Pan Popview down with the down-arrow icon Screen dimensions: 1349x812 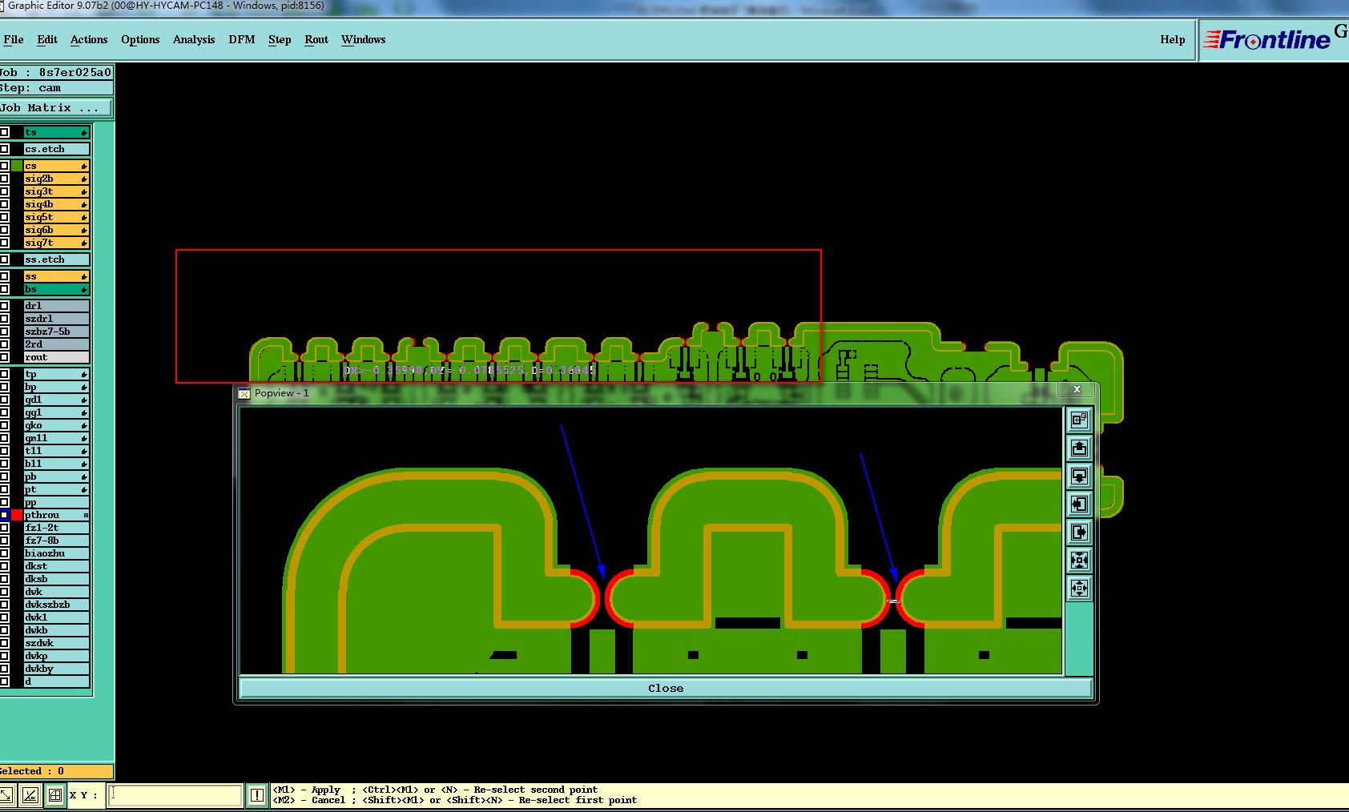pos(1079,476)
